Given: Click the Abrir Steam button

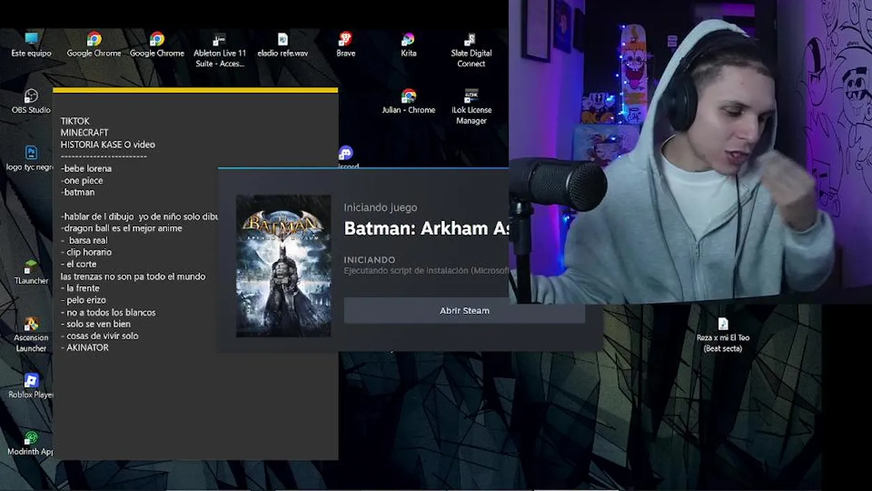Looking at the screenshot, I should pos(465,310).
